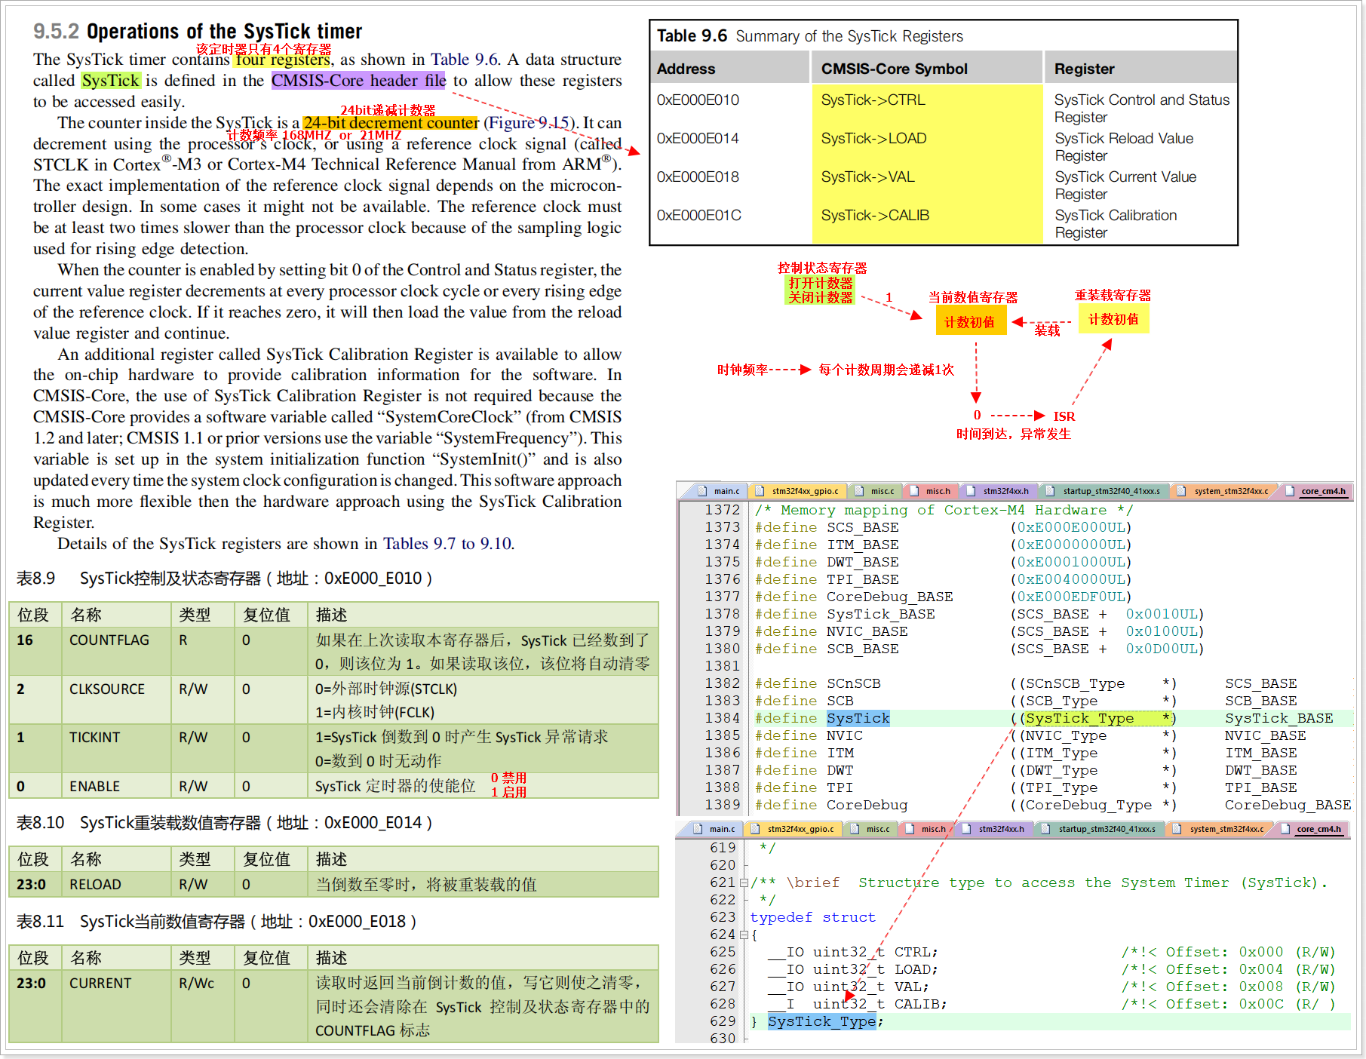
Task: Click address 0xE000E010 in Table 9.6
Action: [698, 100]
